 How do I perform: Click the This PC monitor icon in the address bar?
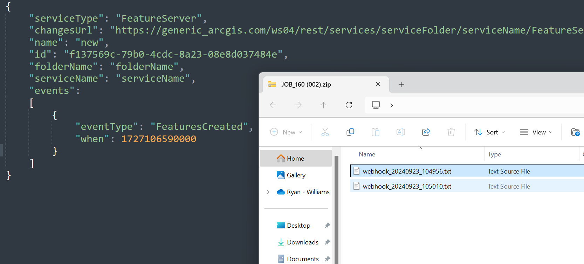coord(376,105)
